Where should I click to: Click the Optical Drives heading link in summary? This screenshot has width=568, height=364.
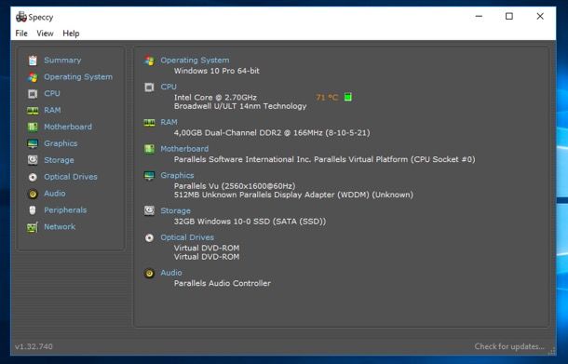(187, 237)
